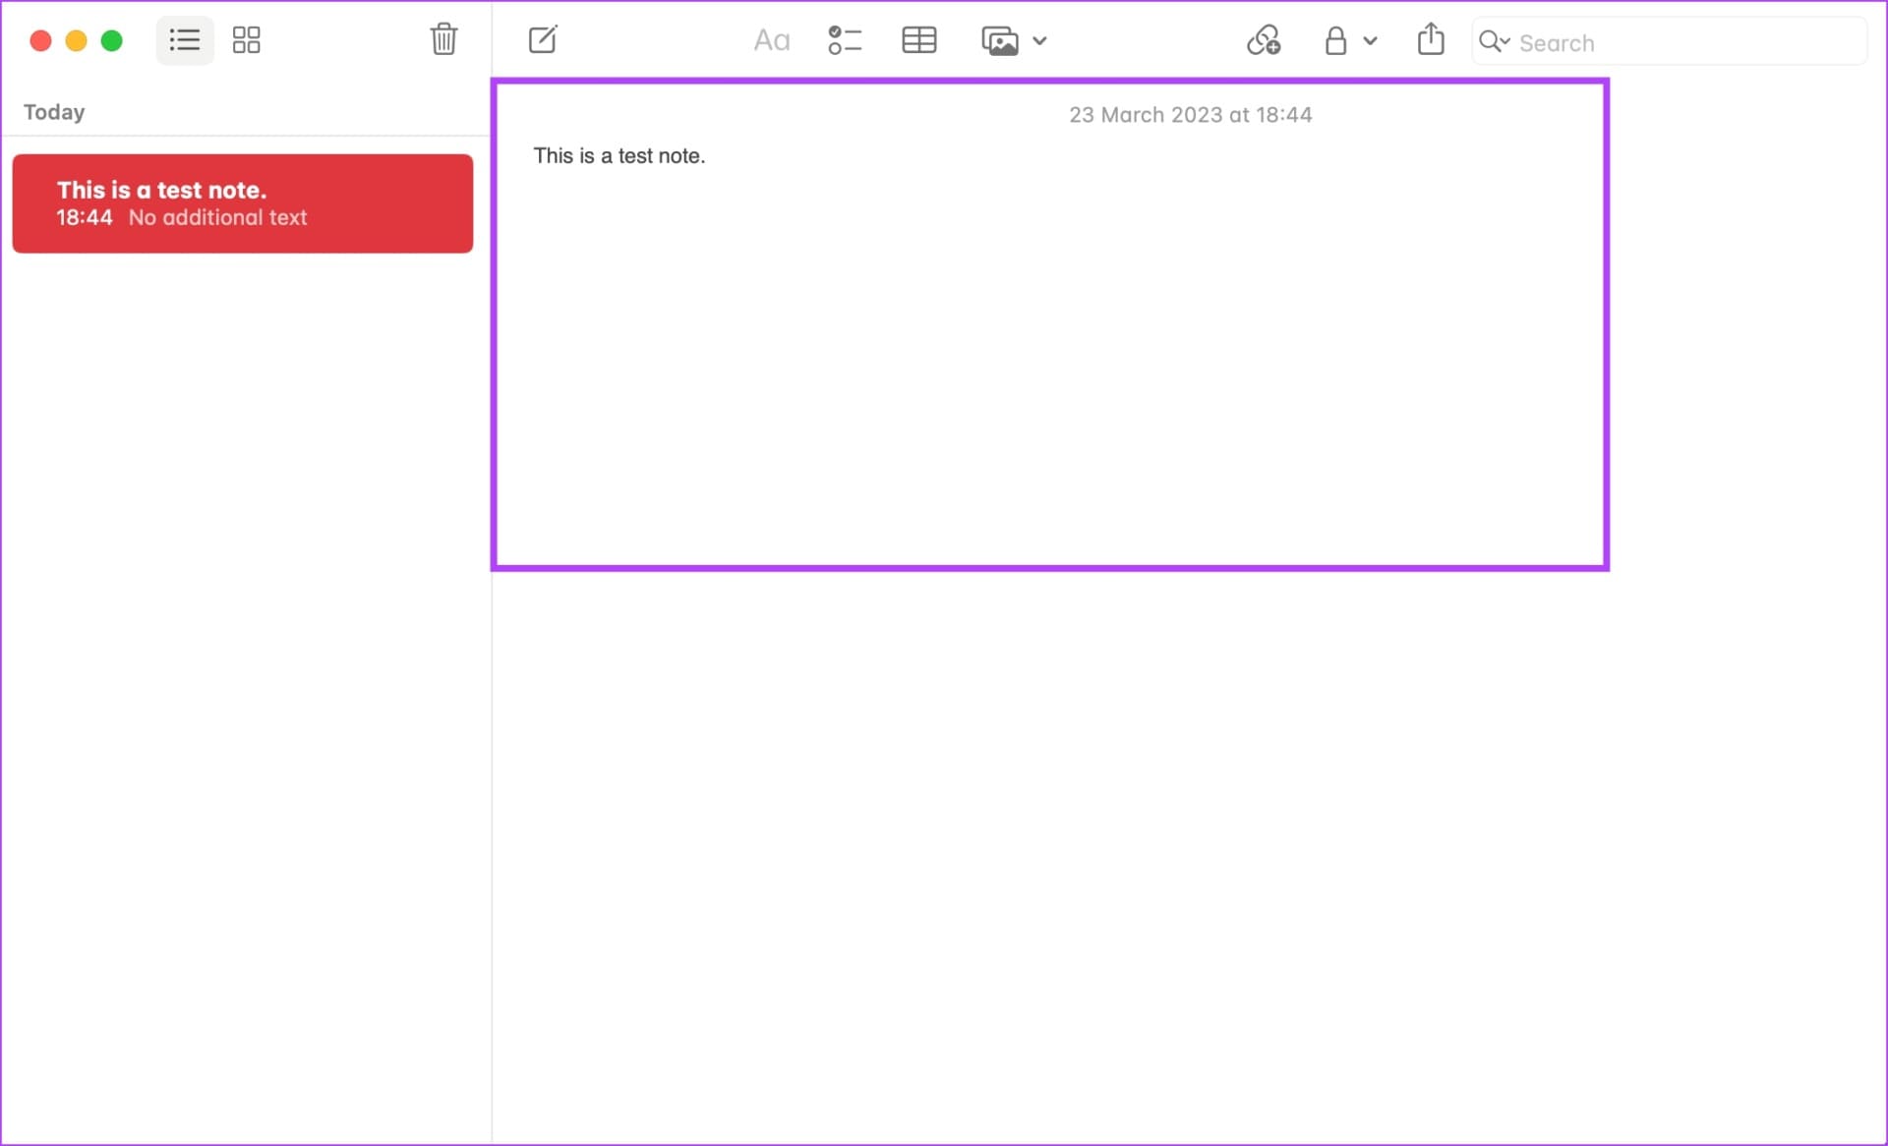Select the 'This is a test note.' list item

click(243, 203)
